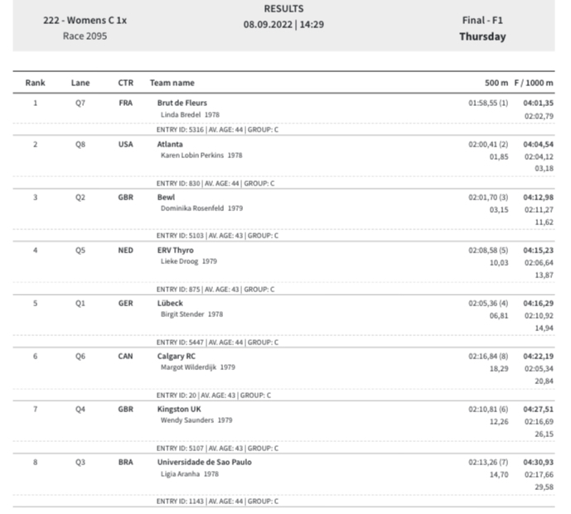The image size is (571, 514).
Task: Select the Atlanta team entry
Action: (x=170, y=144)
